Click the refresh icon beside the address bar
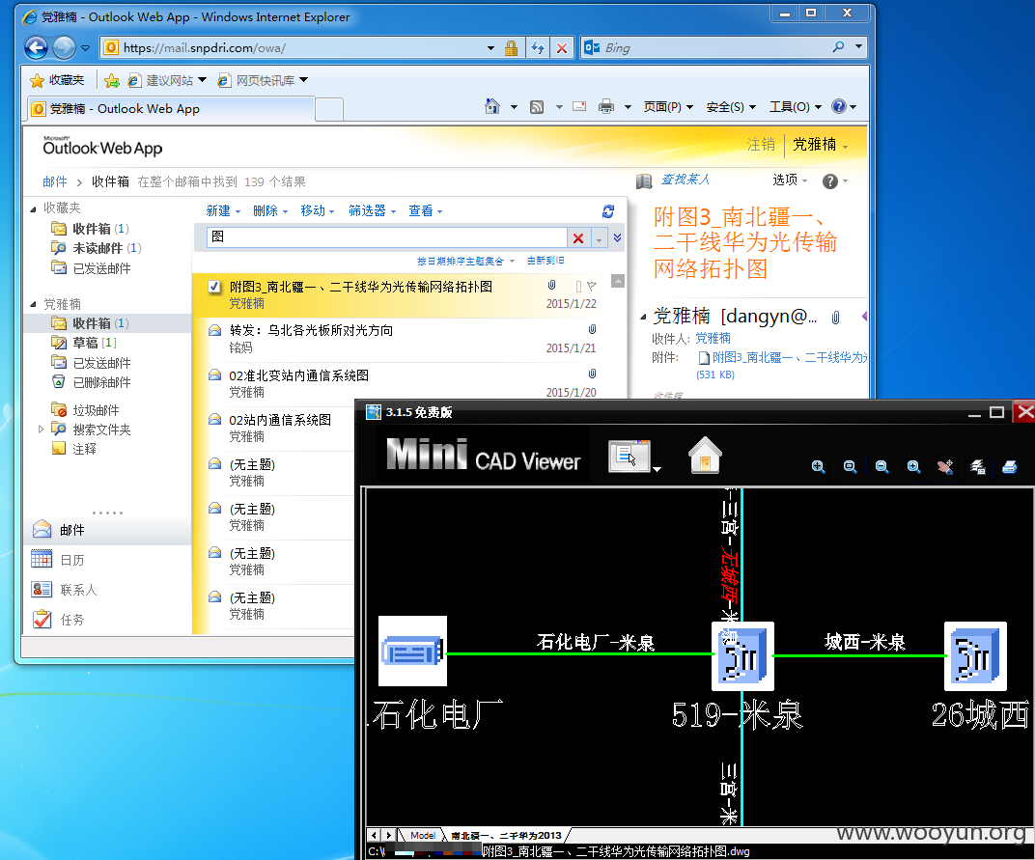Screen dimensions: 1035x860 (538, 47)
